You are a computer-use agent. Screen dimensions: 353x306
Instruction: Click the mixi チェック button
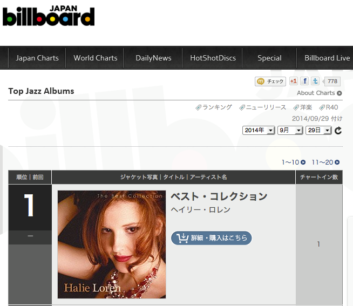click(x=270, y=81)
